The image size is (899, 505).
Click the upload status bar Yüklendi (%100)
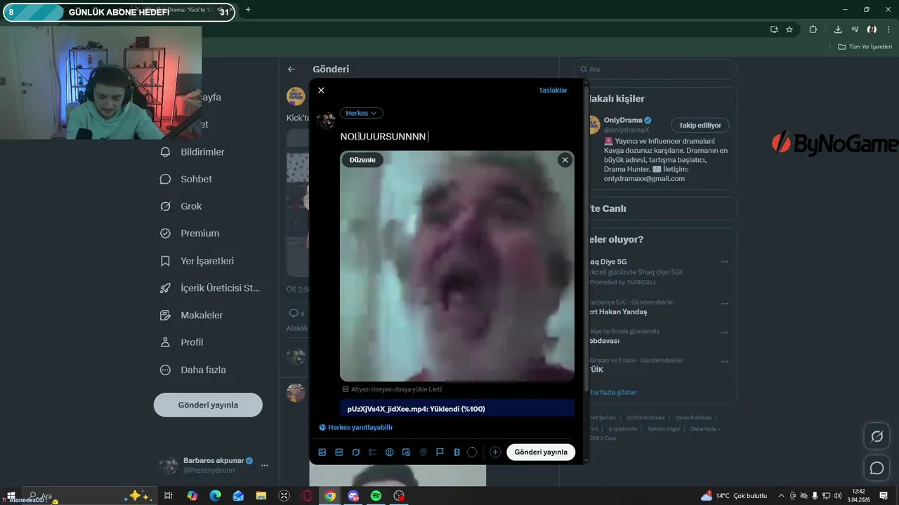coord(457,408)
